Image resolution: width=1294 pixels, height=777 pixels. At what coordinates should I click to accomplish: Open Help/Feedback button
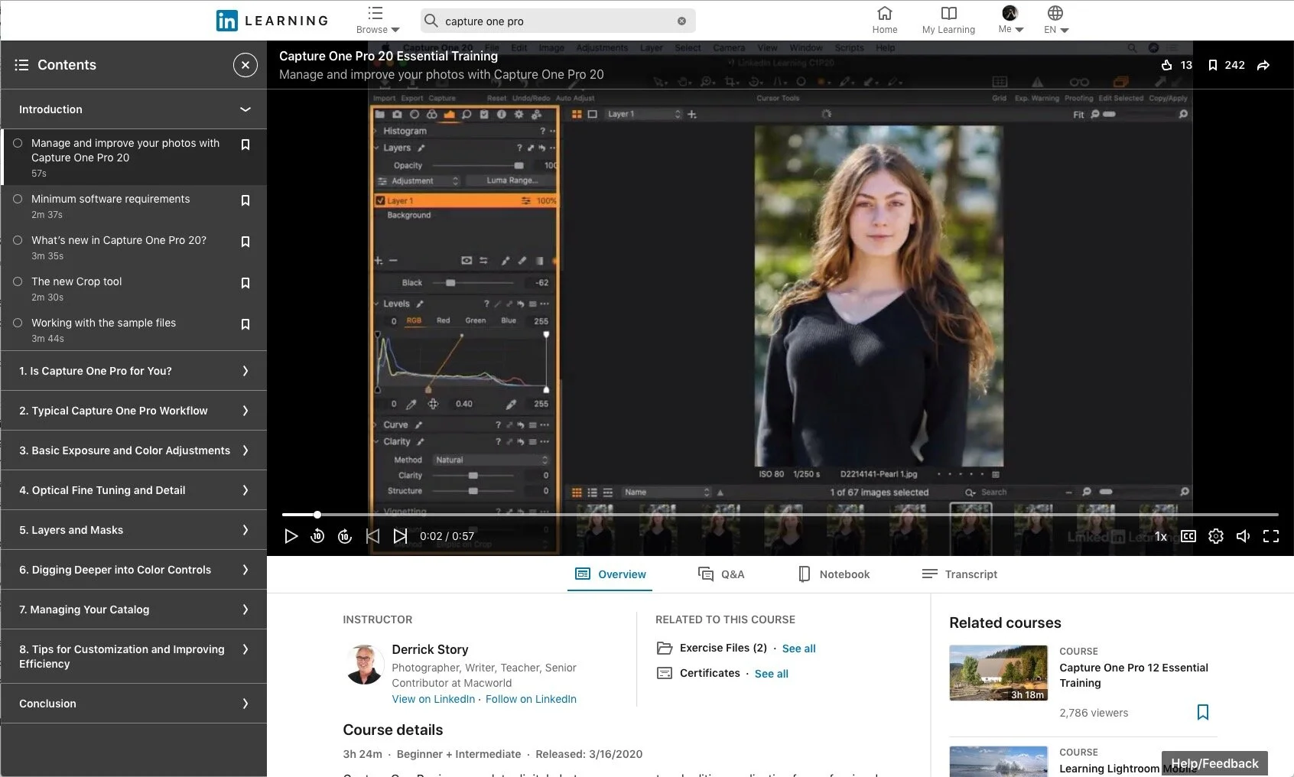click(1214, 763)
